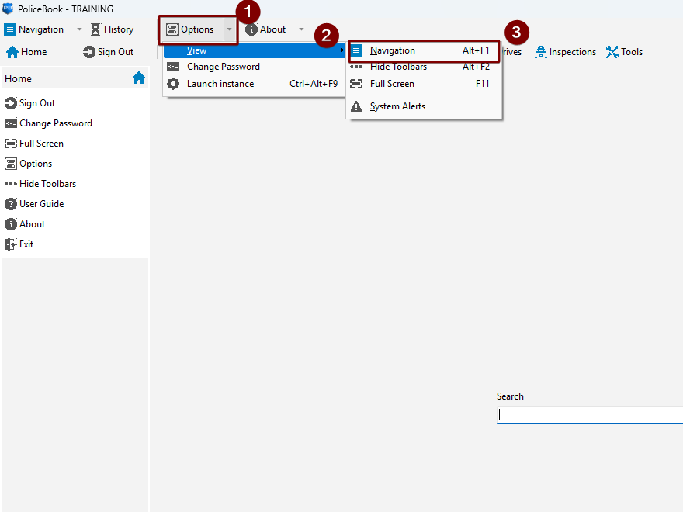The height and width of the screenshot is (512, 683).
Task: Click the blue Home icon in sidebar header
Action: pos(139,78)
